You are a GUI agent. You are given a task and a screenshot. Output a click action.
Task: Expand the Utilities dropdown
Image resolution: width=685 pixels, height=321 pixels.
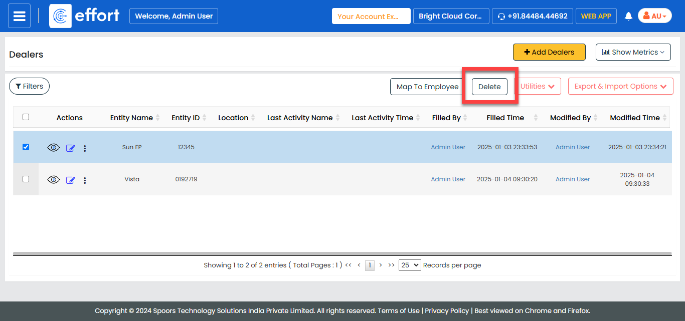pyautogui.click(x=537, y=87)
